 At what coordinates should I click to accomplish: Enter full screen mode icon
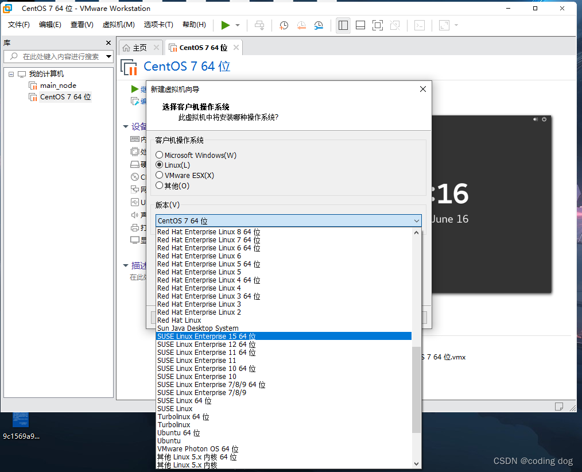click(x=378, y=25)
